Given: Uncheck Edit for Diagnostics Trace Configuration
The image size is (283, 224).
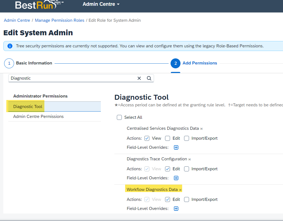Looking at the screenshot, I should pos(168,169).
